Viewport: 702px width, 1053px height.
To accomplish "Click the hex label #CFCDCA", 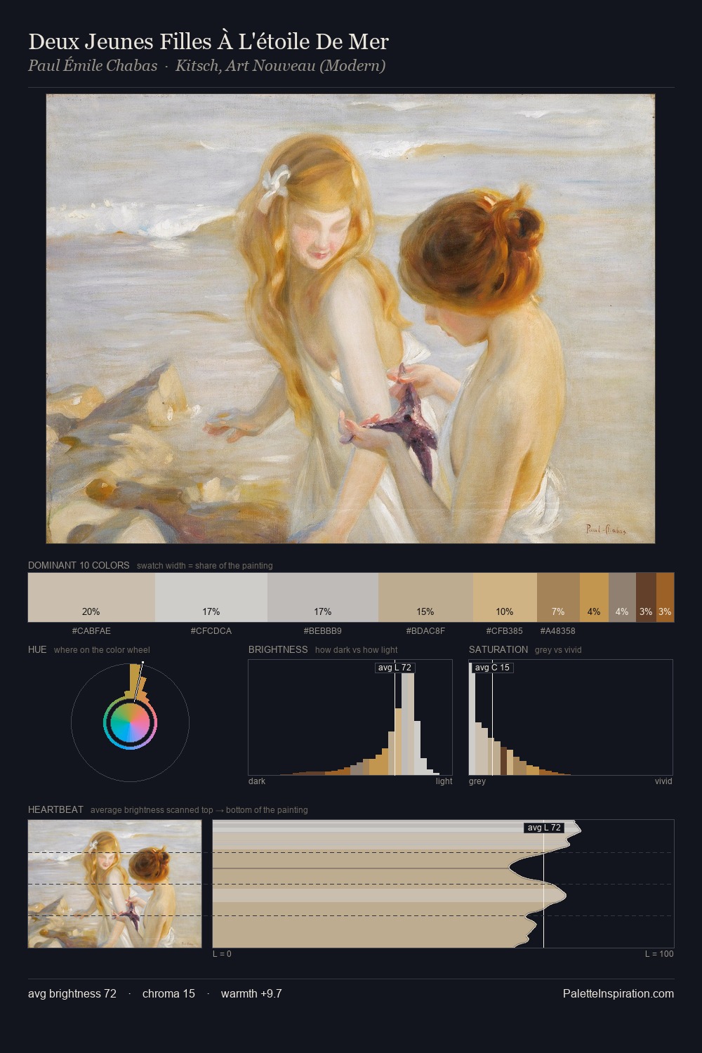I will (211, 631).
